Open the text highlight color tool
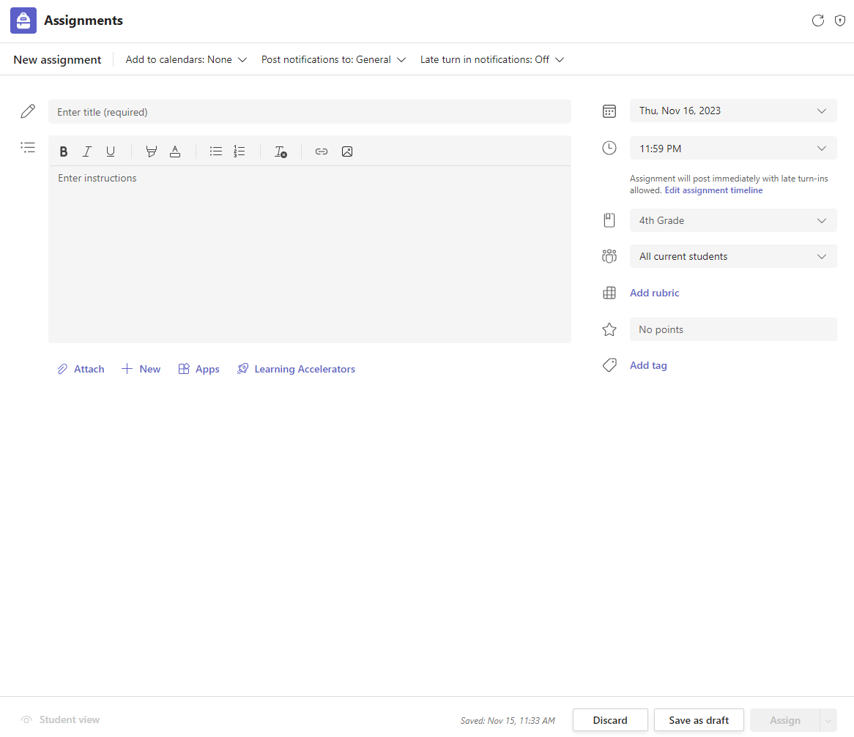The image size is (854, 737). tap(151, 151)
